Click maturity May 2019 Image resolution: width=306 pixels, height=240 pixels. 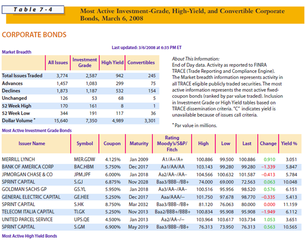coord(138,227)
